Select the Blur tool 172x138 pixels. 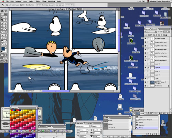[2, 32]
